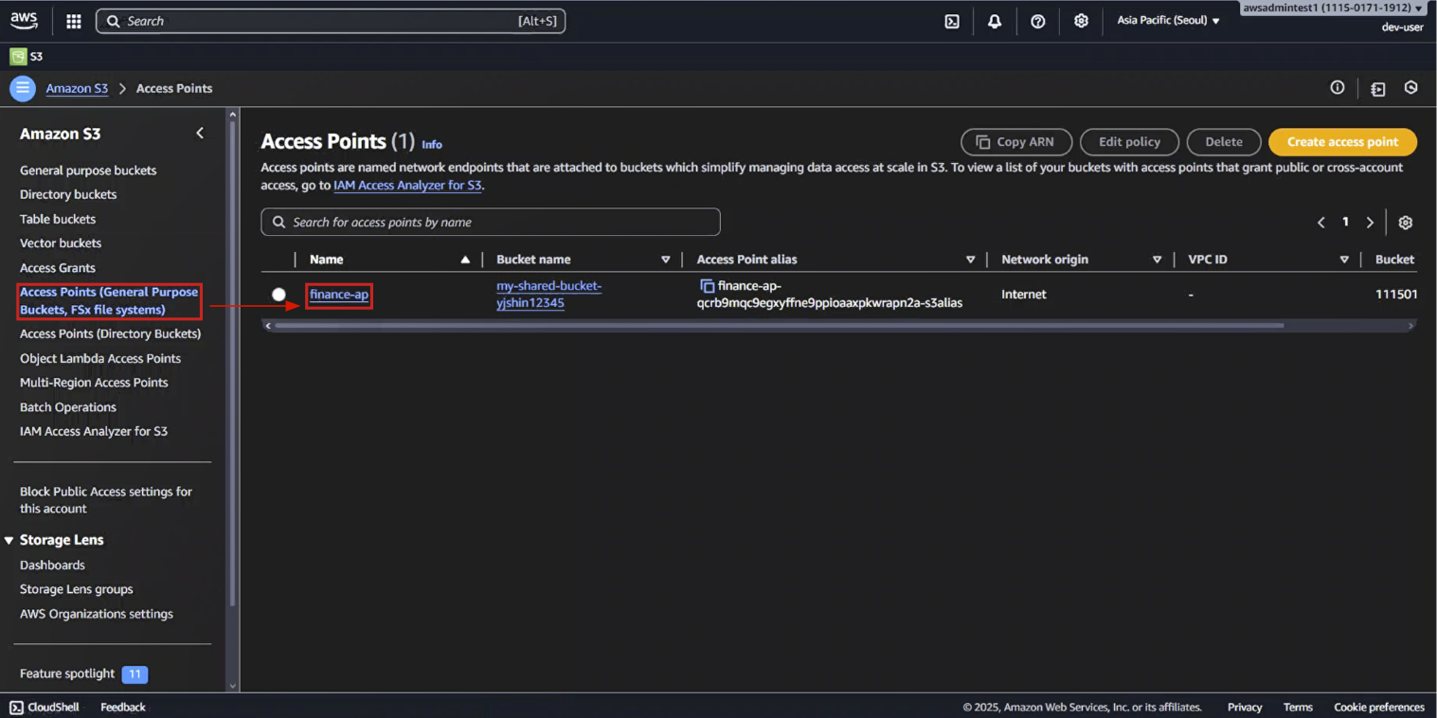Click the Info link next to Access Points
The image size is (1437, 718).
[432, 145]
